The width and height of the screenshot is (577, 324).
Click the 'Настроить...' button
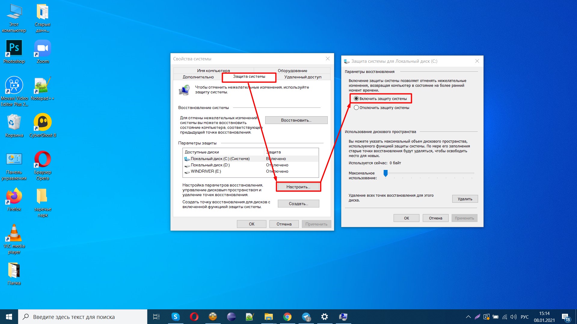298,187
